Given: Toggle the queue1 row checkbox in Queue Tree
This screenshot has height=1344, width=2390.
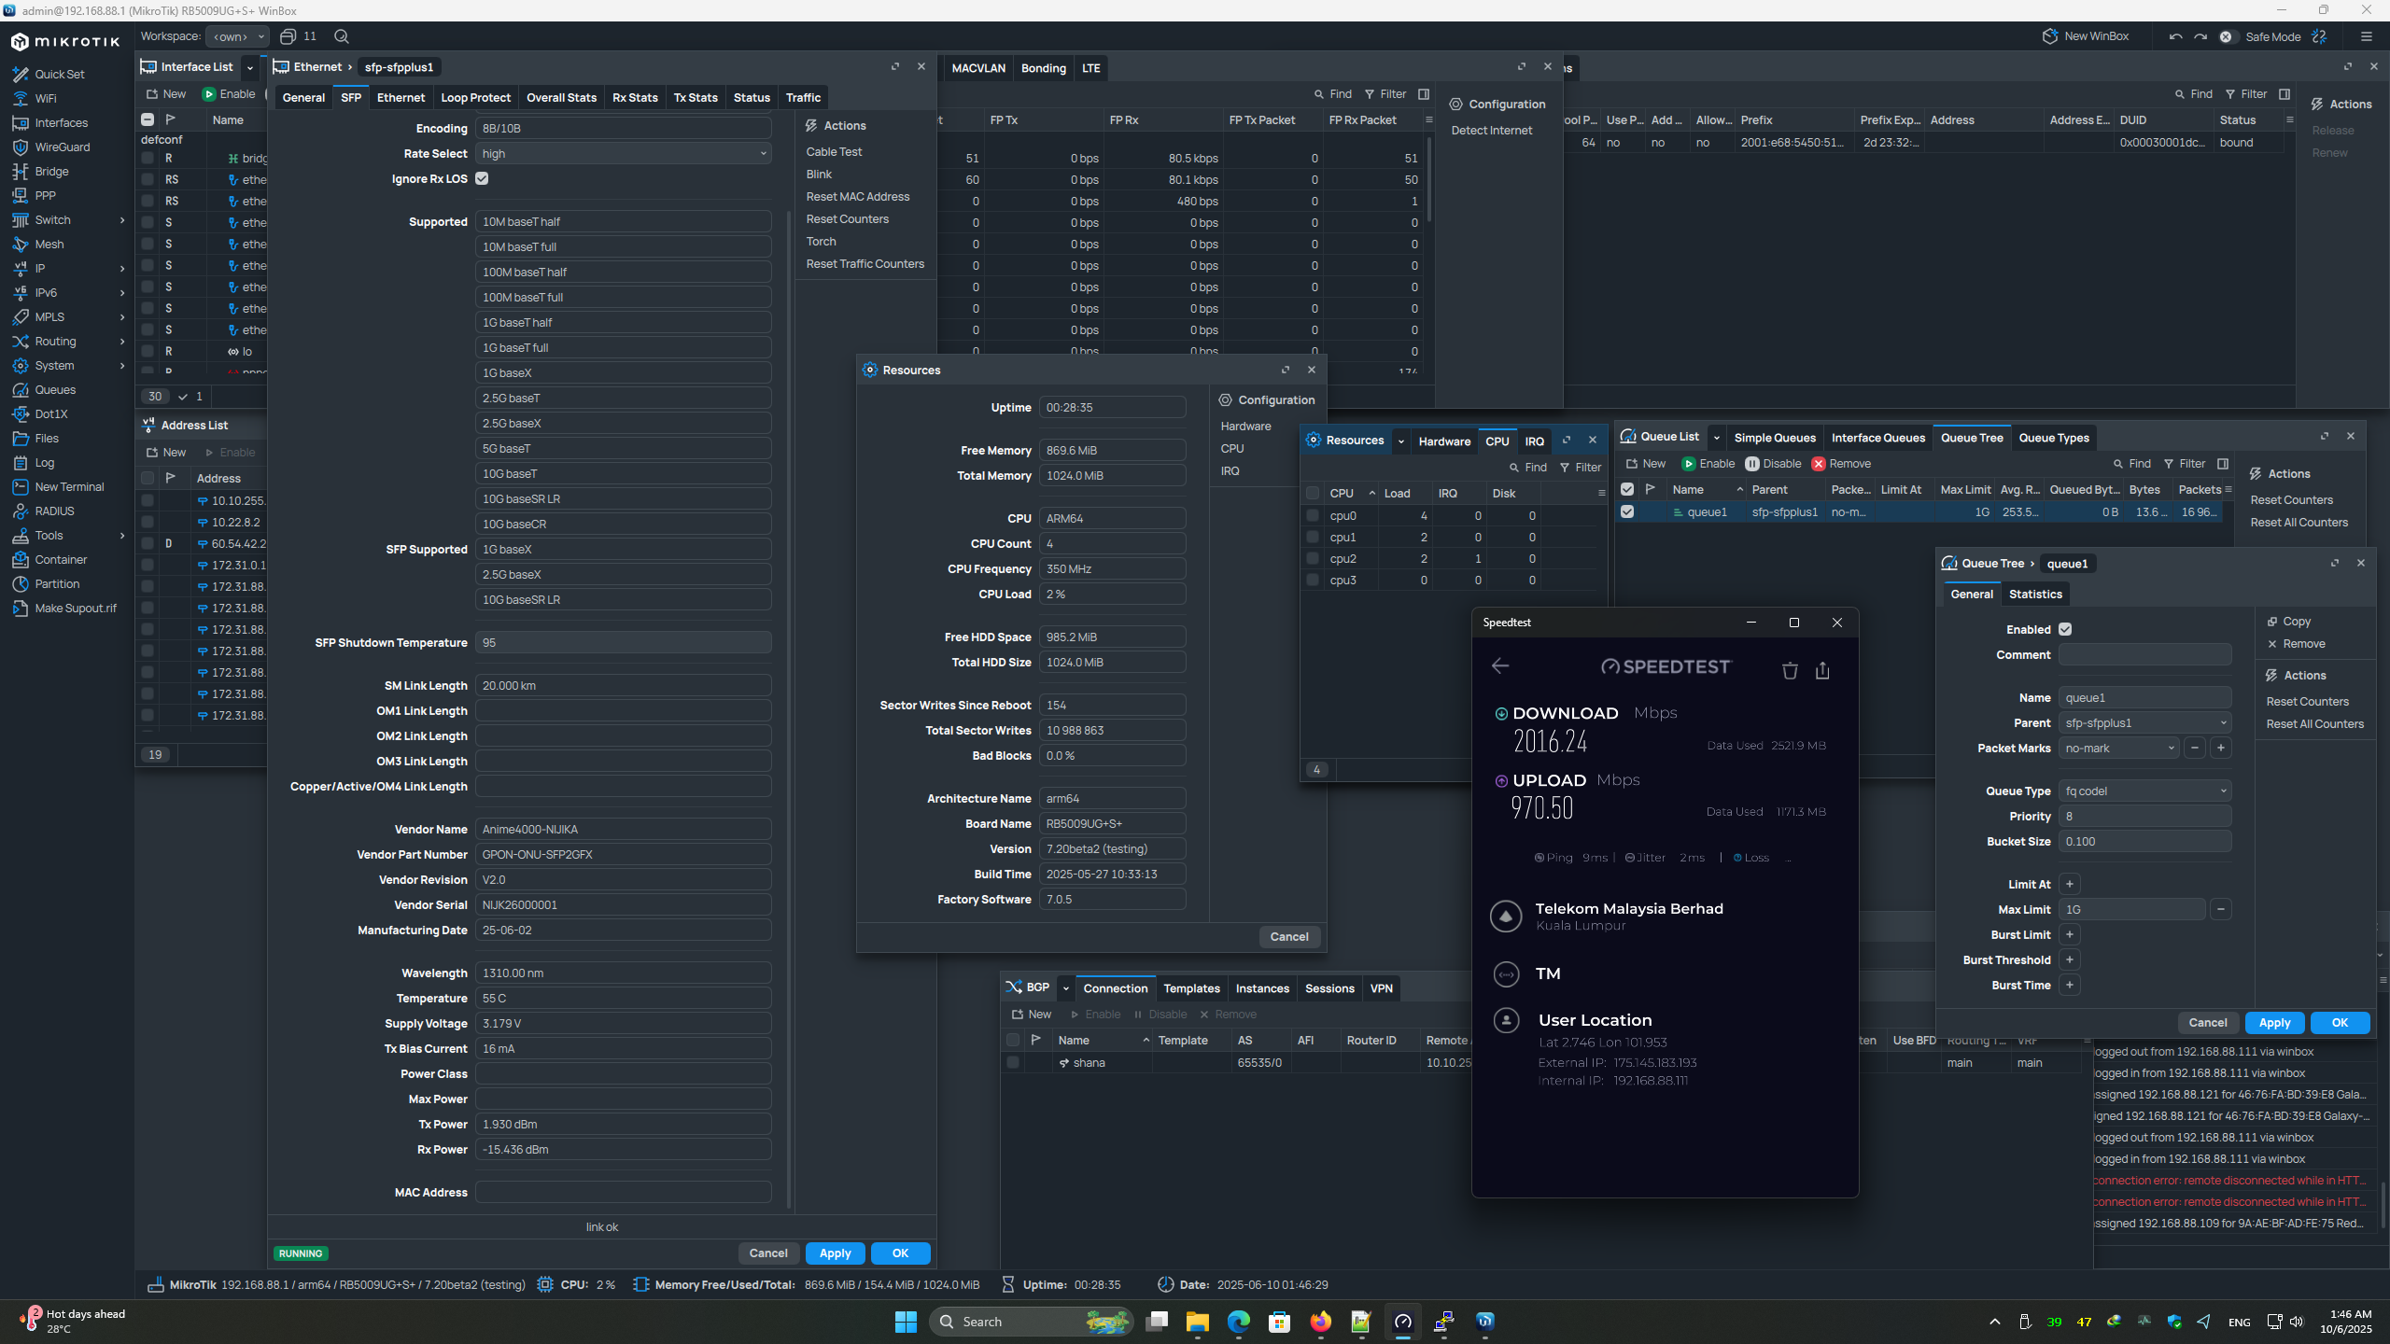Looking at the screenshot, I should pyautogui.click(x=1627, y=511).
